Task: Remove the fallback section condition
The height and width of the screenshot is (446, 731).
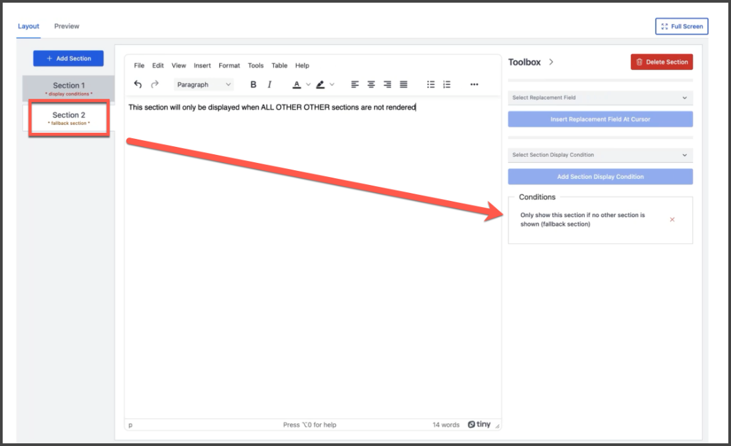Action: pos(672,220)
